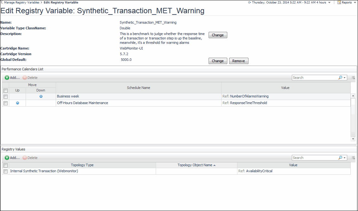Move Off-Hours Database Maintenance schedule up
This screenshot has height=211, width=358.
(x=17, y=103)
